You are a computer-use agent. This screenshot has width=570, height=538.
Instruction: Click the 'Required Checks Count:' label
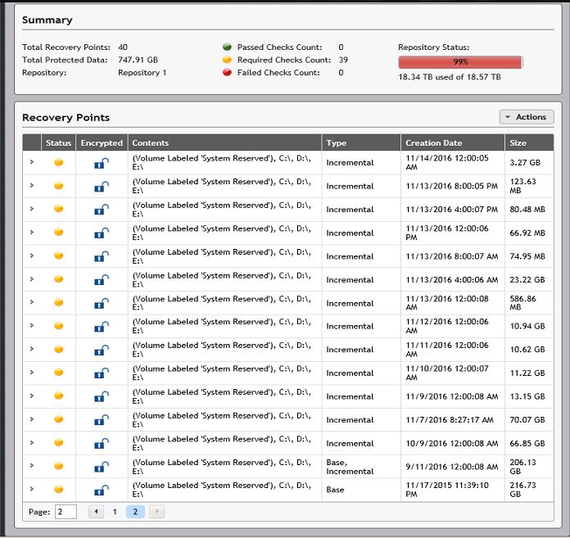(284, 60)
